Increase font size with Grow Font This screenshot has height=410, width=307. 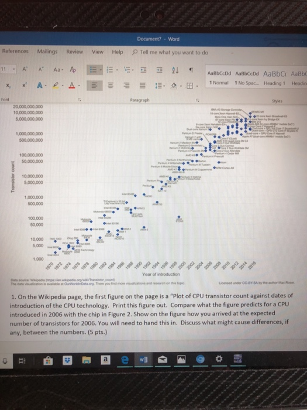(x=25, y=70)
